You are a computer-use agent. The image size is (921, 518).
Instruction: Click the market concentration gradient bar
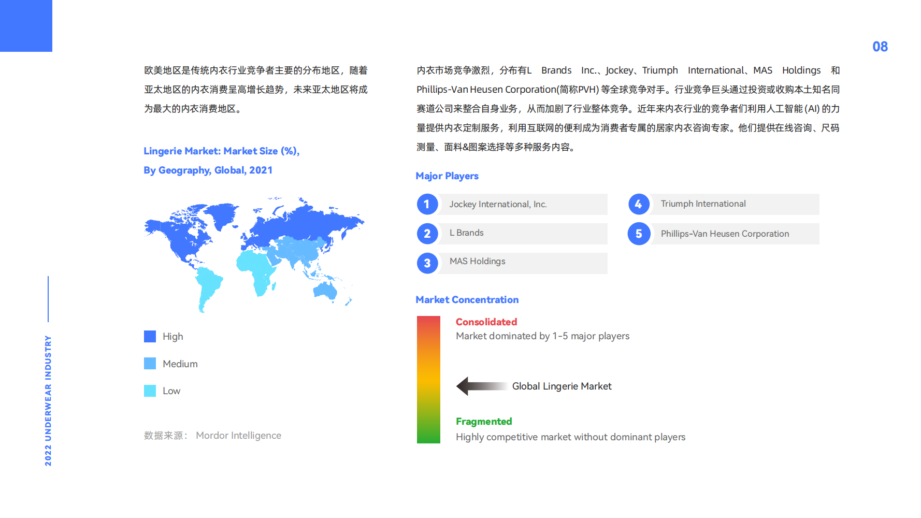coord(428,380)
